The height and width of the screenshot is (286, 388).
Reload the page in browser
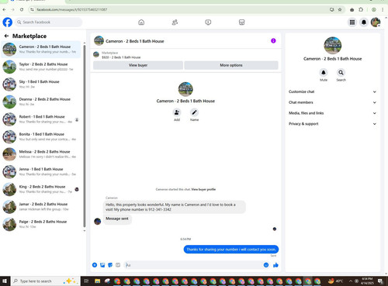click(22, 9)
